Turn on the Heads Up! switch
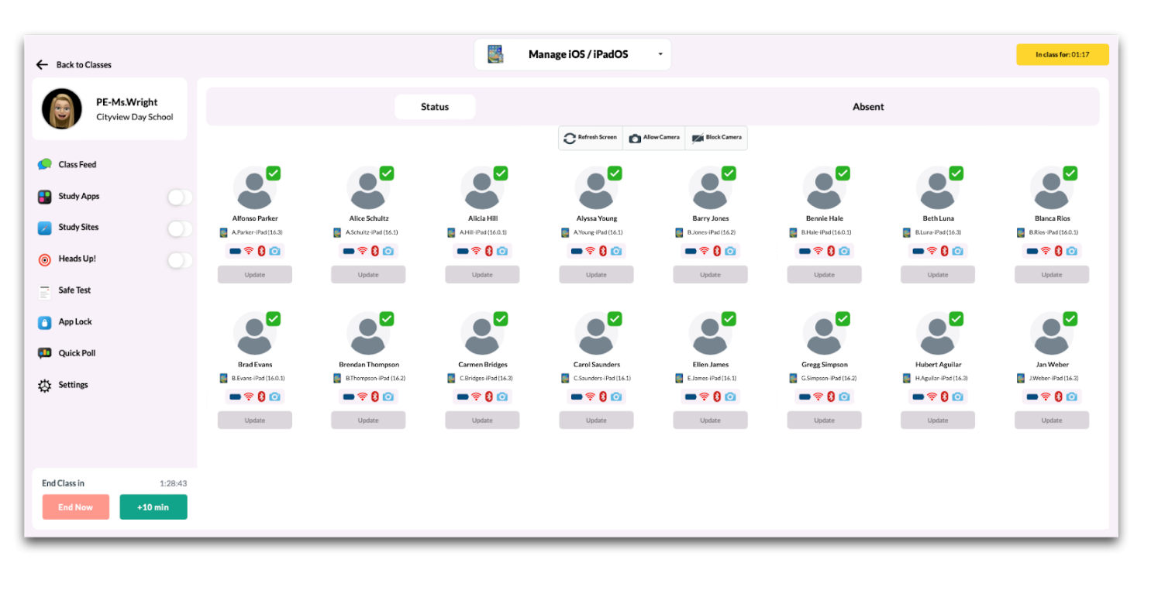Screen dimensions: 1158x604 (x=180, y=260)
